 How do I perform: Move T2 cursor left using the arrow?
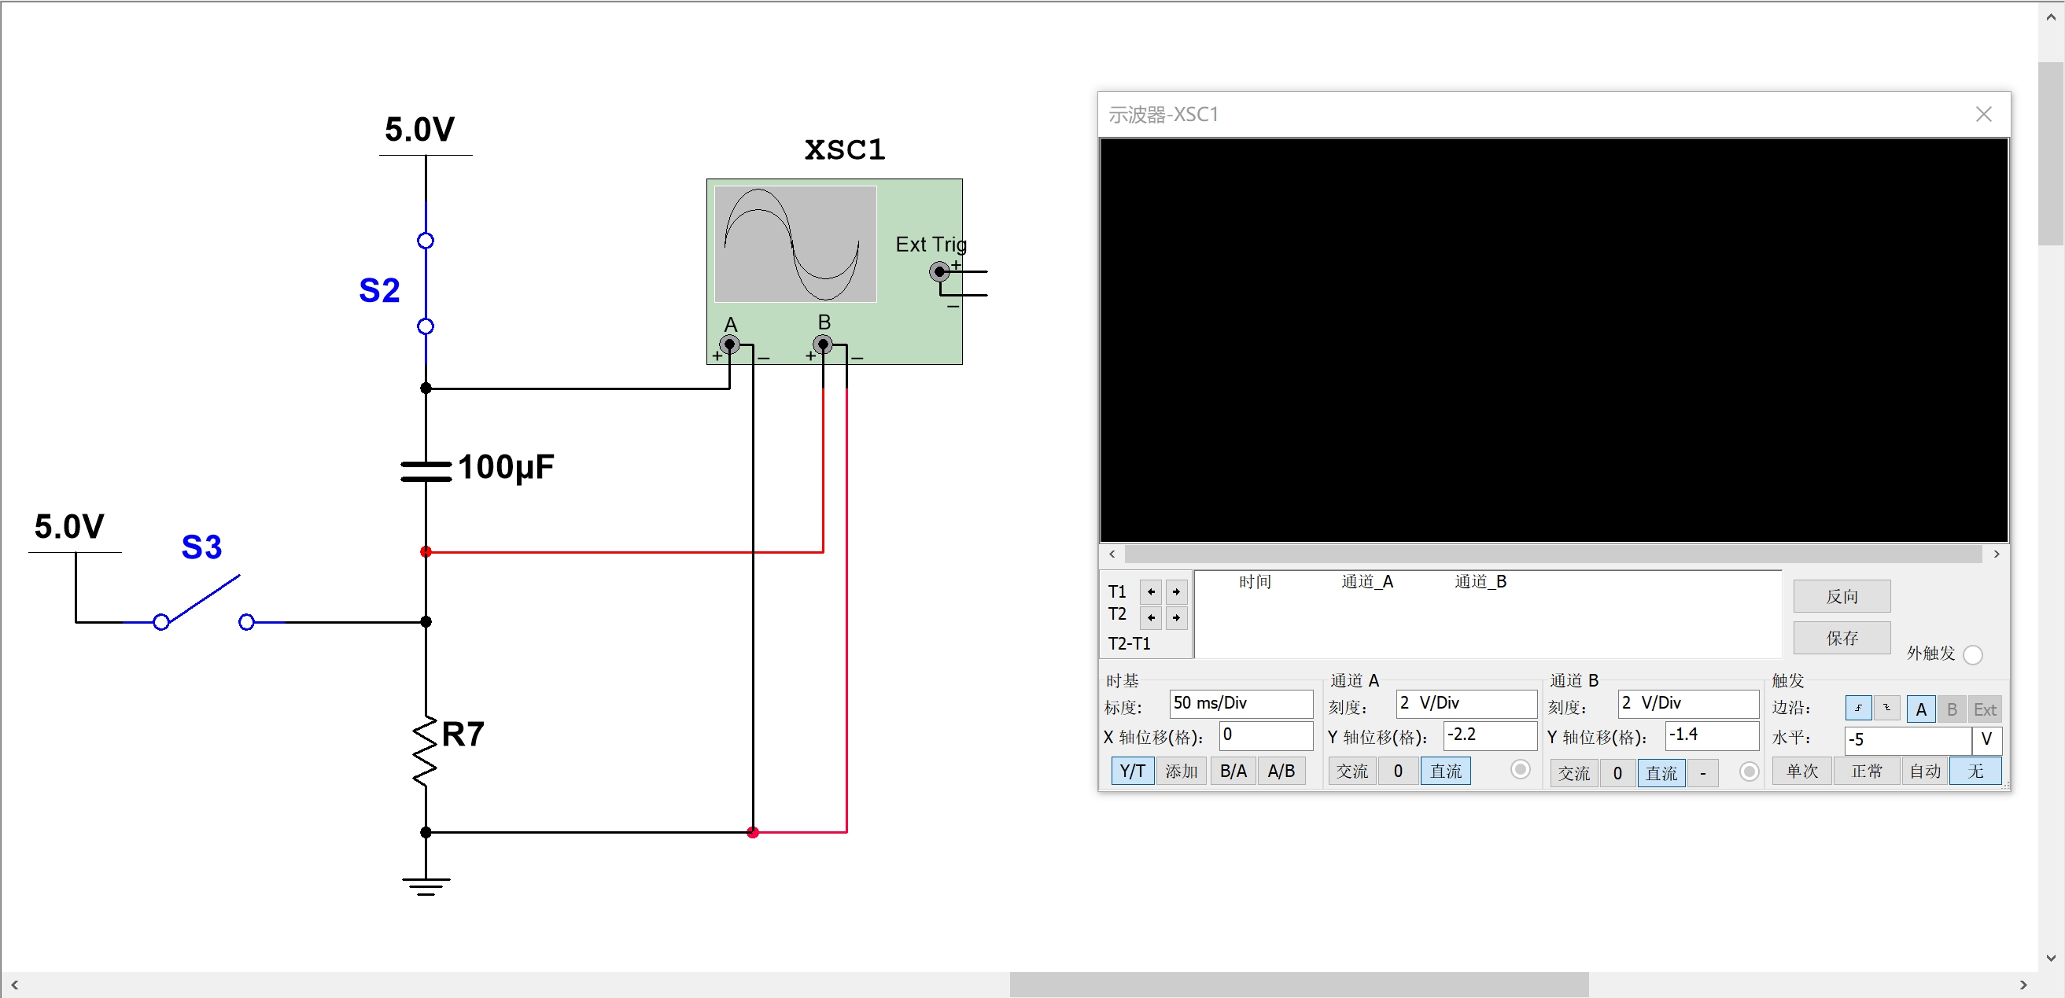click(x=1150, y=617)
